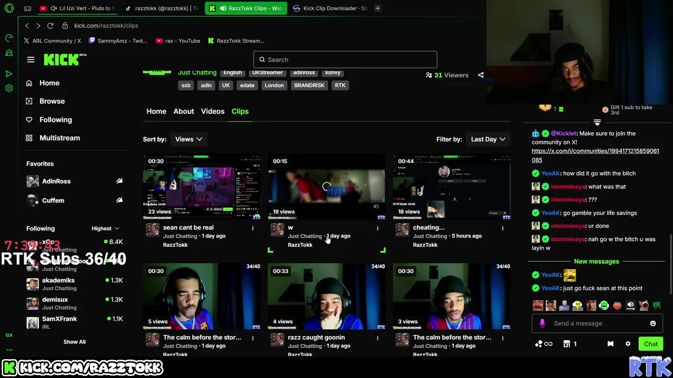
Task: Open channel points infinity icon
Action: pos(544,344)
